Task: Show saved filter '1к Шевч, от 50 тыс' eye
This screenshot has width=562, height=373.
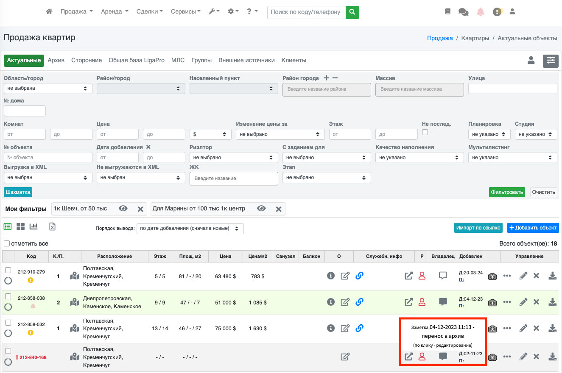Action: click(123, 209)
